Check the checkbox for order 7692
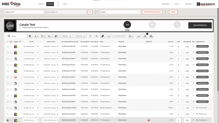219x123 pixels. [8, 53]
